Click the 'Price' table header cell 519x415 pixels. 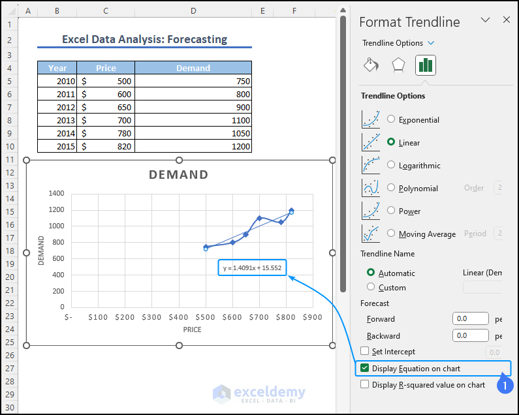point(106,68)
